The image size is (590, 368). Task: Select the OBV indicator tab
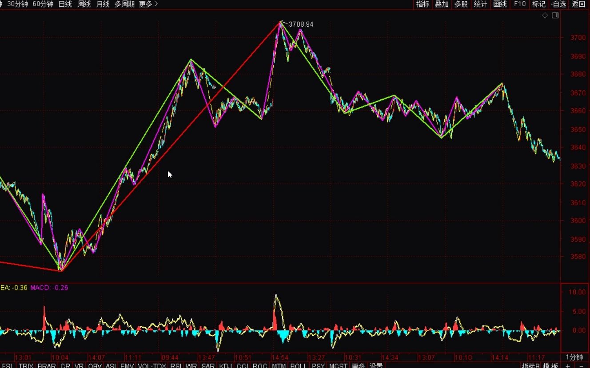tap(95, 365)
